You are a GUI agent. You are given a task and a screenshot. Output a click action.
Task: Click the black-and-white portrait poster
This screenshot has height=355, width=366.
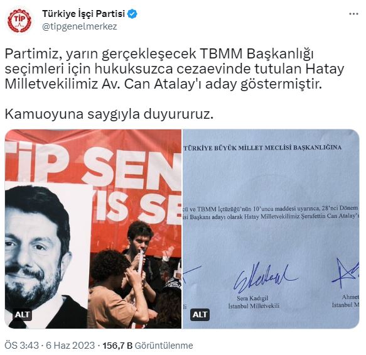[x=46, y=254]
